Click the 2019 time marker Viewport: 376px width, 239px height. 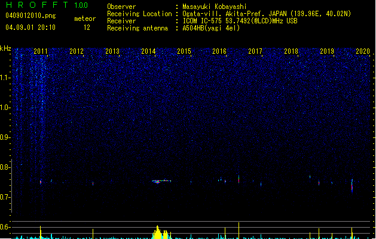(x=327, y=51)
